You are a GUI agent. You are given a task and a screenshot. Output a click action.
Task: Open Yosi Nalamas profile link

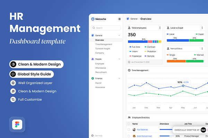pyautogui.click(x=142, y=130)
